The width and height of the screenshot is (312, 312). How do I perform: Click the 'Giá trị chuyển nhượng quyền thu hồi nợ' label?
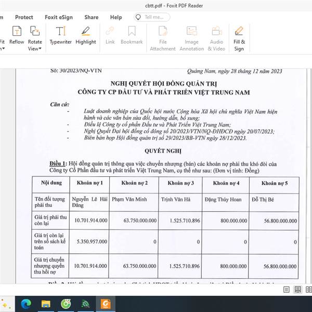click(49, 266)
